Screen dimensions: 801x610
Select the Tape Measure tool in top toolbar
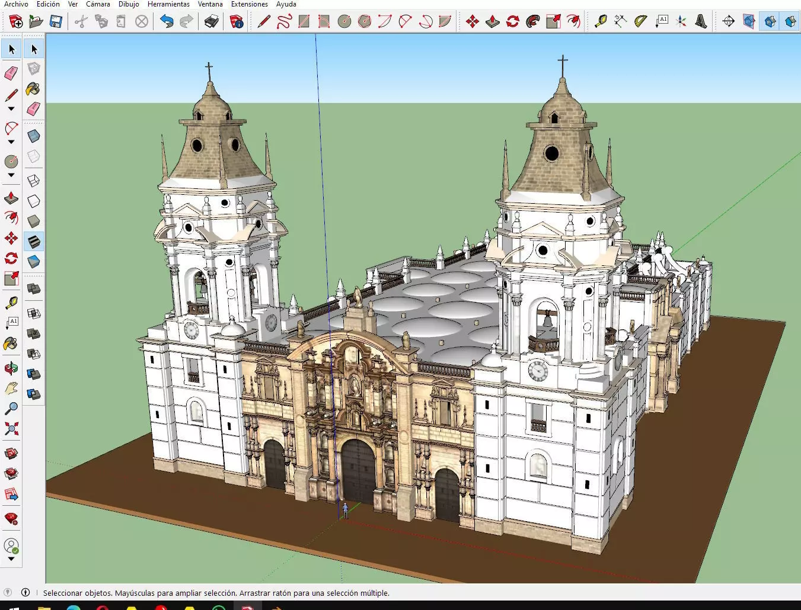[600, 22]
